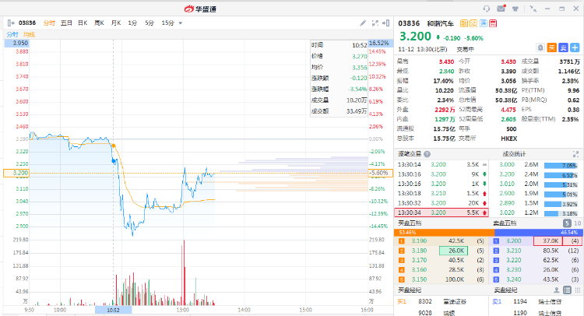Click the 3.200 current price label on axis
Image resolution: width=584 pixels, height=316 pixels.
click(x=16, y=173)
